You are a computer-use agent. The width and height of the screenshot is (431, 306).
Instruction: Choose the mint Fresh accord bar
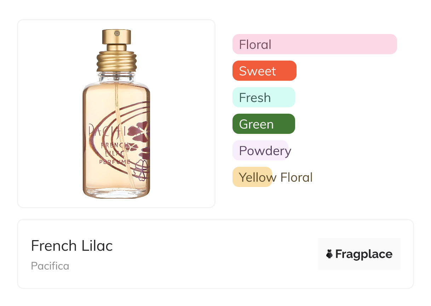[x=263, y=97]
